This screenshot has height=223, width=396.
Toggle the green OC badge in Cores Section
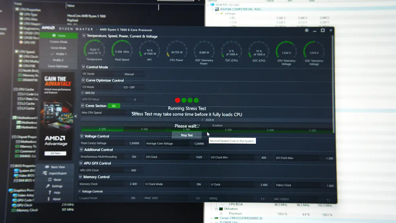(114, 106)
